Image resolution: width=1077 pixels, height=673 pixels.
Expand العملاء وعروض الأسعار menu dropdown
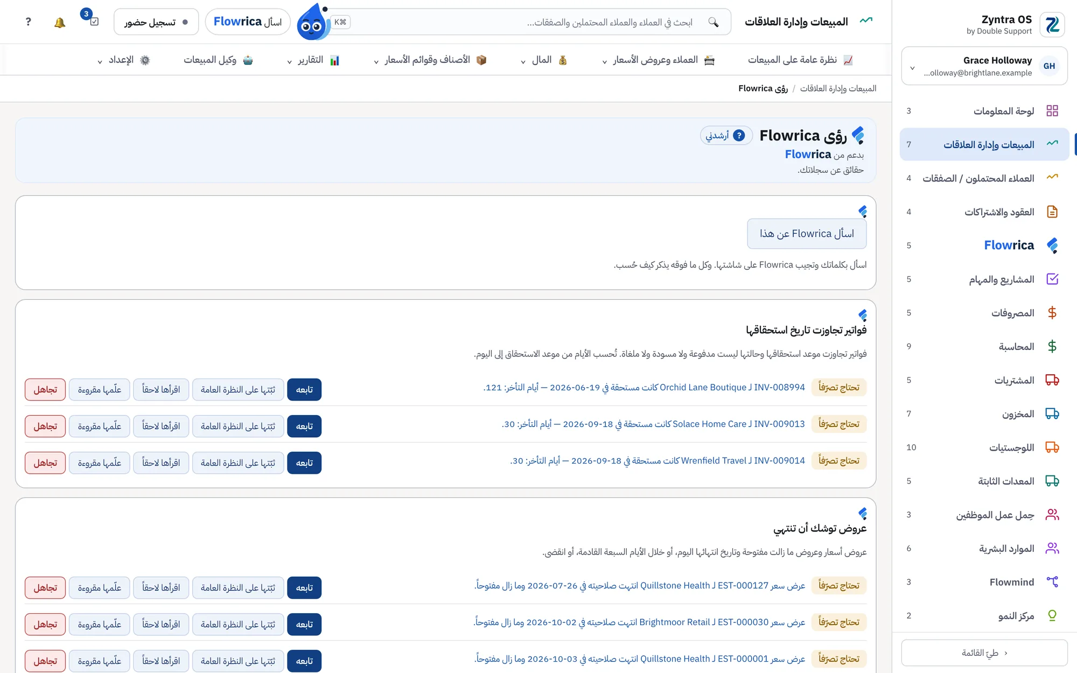point(659,60)
